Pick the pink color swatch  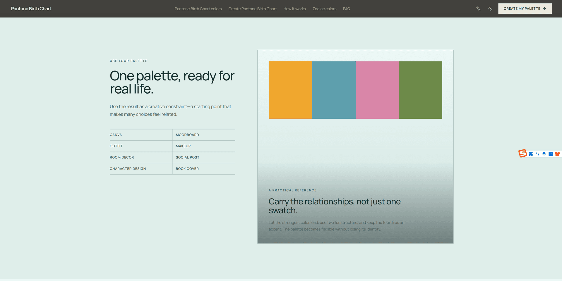[377, 90]
